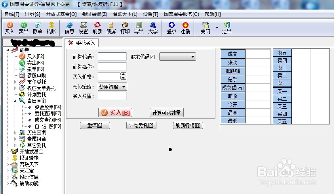Expand the 辅助功能 tree node

pyautogui.click(x=8, y=184)
